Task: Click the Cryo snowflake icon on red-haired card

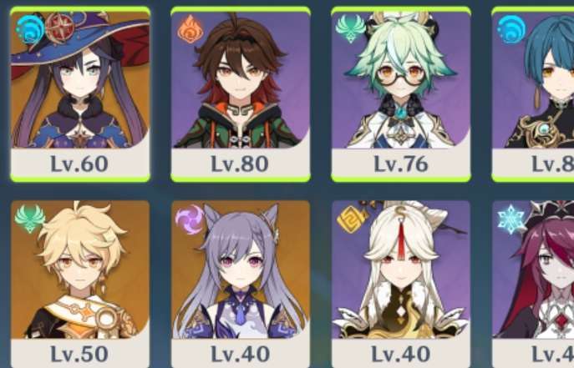Action: 512,219
